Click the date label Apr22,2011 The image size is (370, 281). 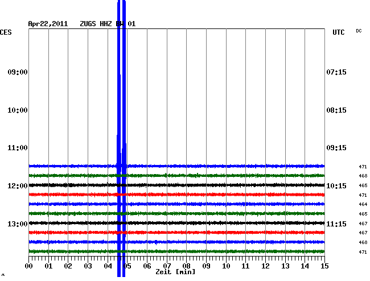click(x=48, y=24)
